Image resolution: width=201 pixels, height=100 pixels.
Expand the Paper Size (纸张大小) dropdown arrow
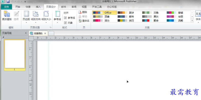[46, 22]
